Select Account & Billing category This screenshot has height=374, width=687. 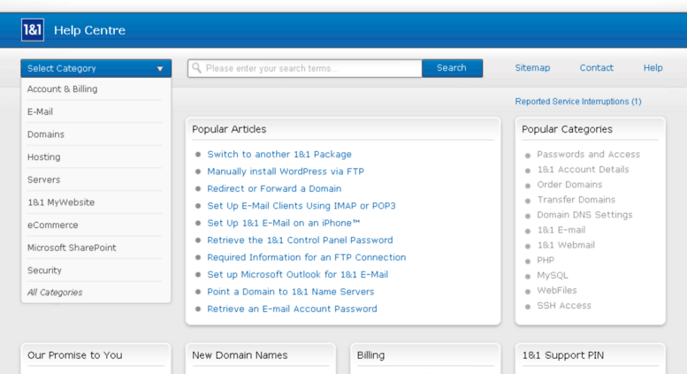(62, 89)
